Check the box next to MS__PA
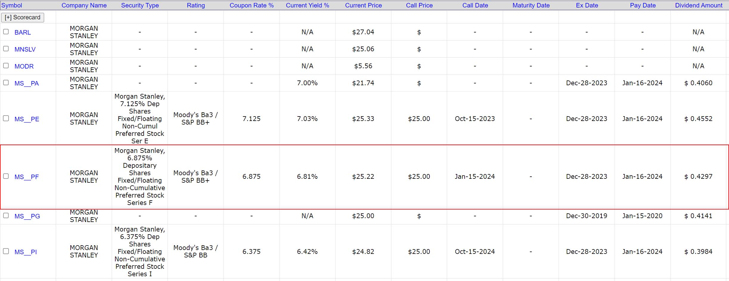 coord(6,83)
